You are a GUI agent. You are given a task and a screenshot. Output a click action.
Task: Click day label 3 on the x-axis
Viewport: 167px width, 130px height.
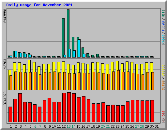pos(21,126)
